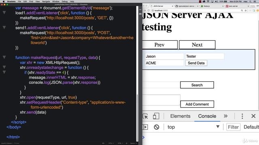Image resolution: width=259 pixels, height=145 pixels.
Task: Open the DevTools Elements tab
Action: 180,116
